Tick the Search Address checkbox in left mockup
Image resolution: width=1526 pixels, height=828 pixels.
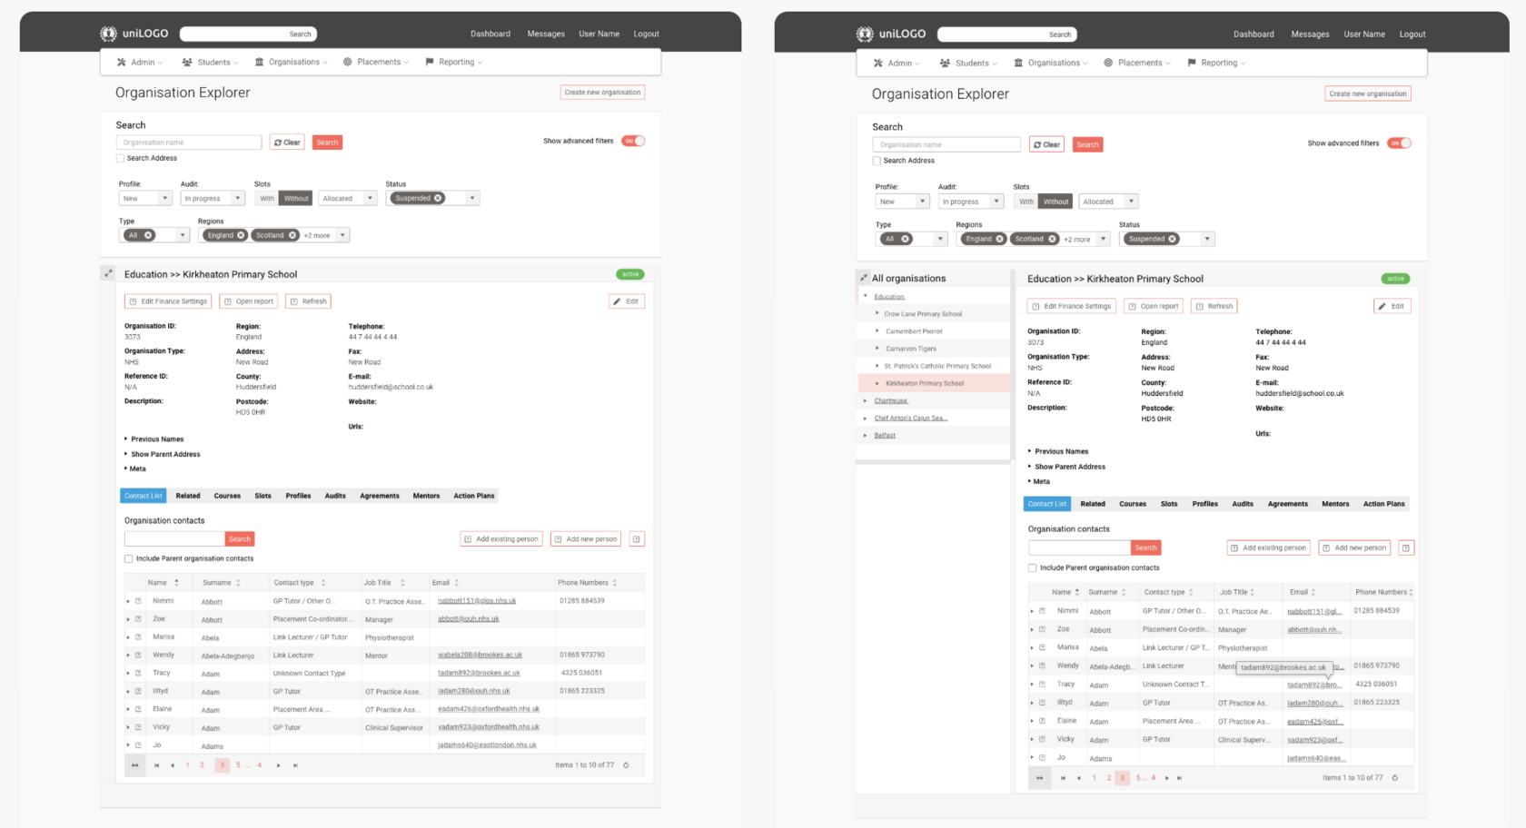120,158
